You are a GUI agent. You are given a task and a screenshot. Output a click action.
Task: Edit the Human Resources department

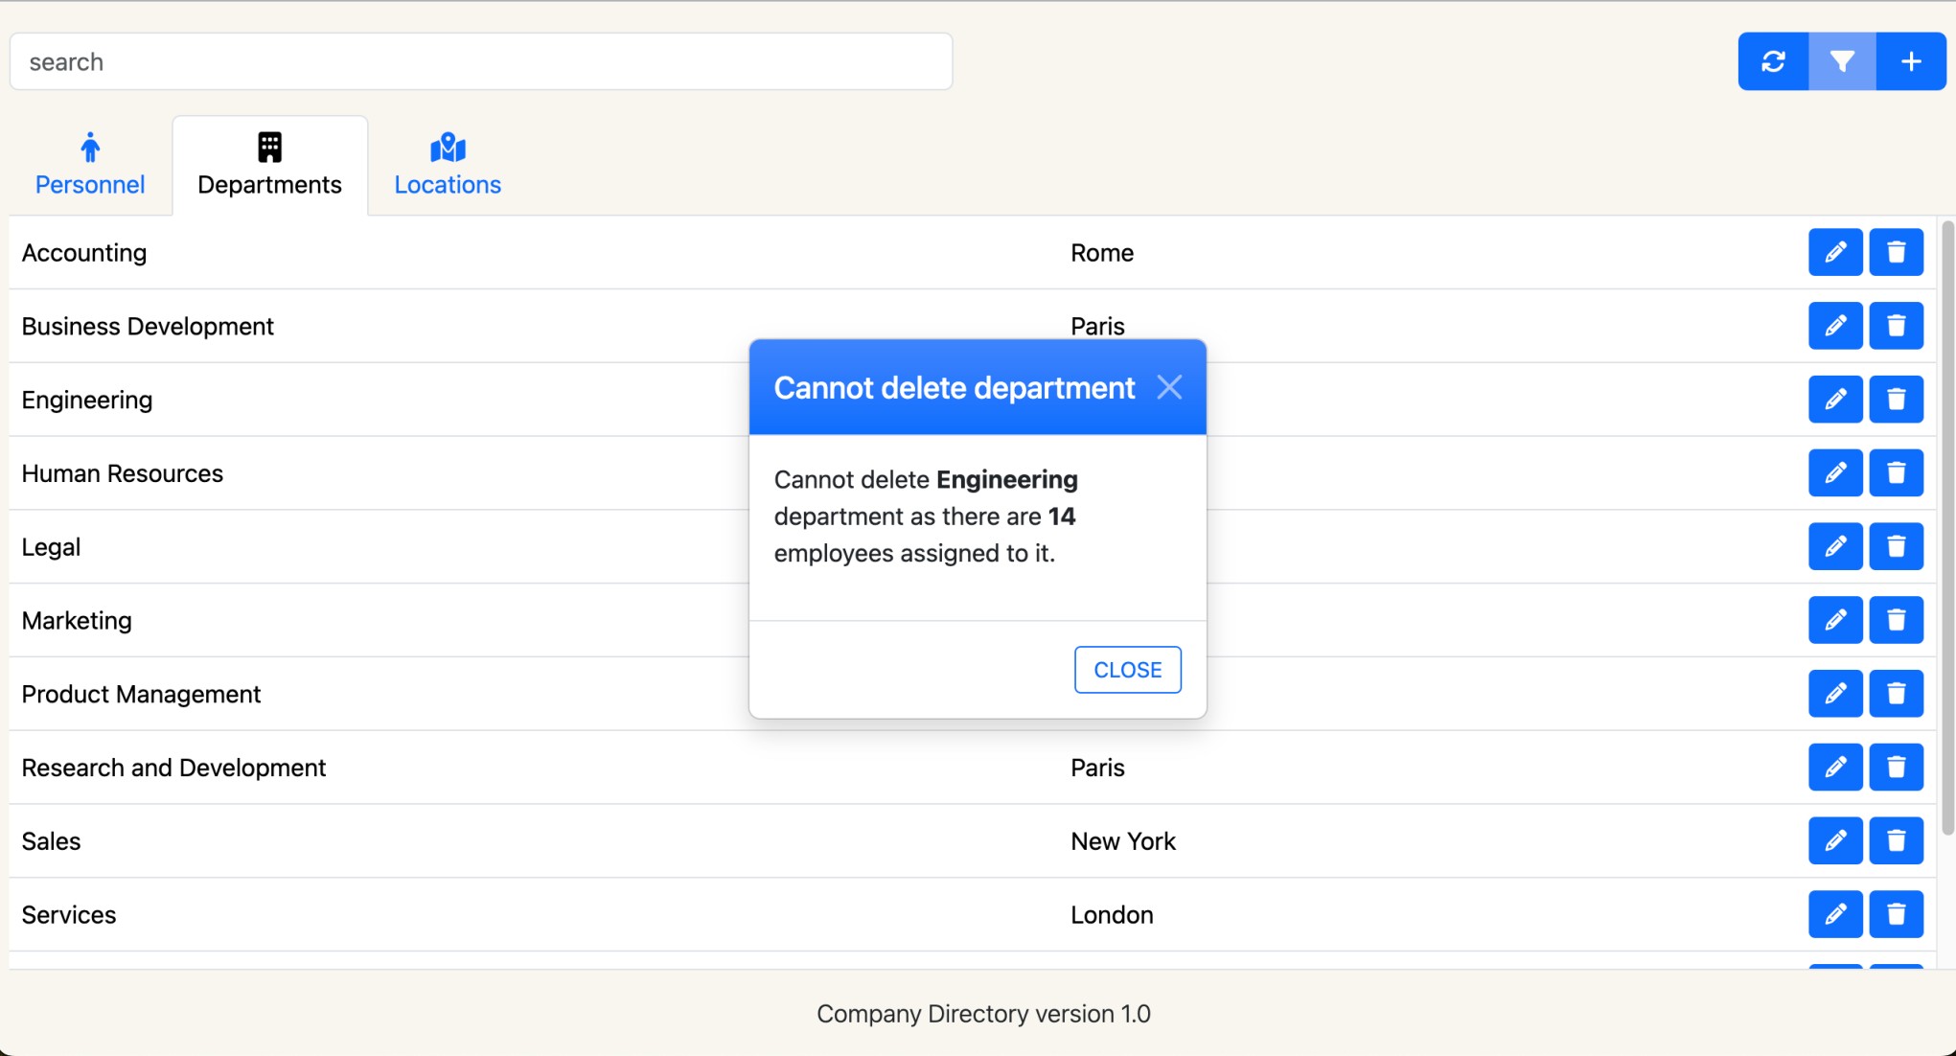(1834, 472)
